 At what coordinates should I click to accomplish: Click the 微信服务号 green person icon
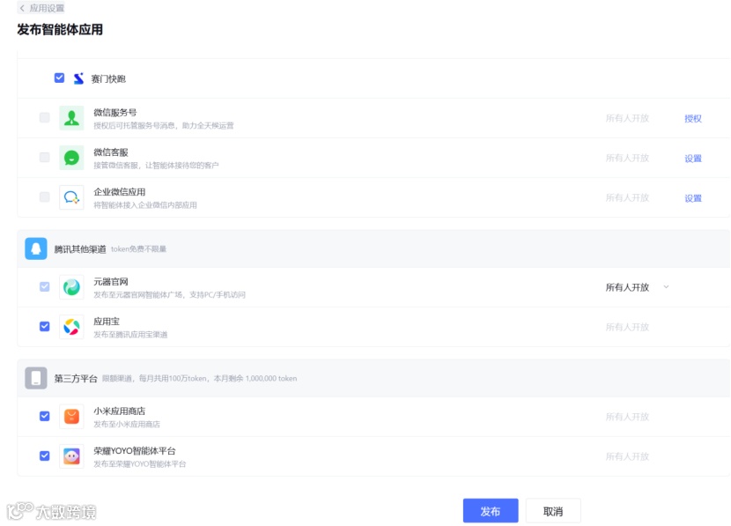click(x=71, y=118)
